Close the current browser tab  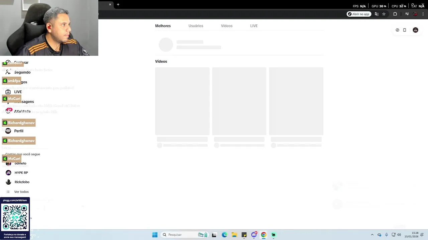(110, 4)
